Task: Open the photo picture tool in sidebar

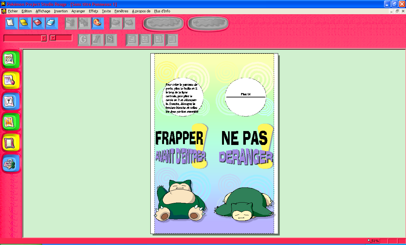Action: (x=11, y=60)
